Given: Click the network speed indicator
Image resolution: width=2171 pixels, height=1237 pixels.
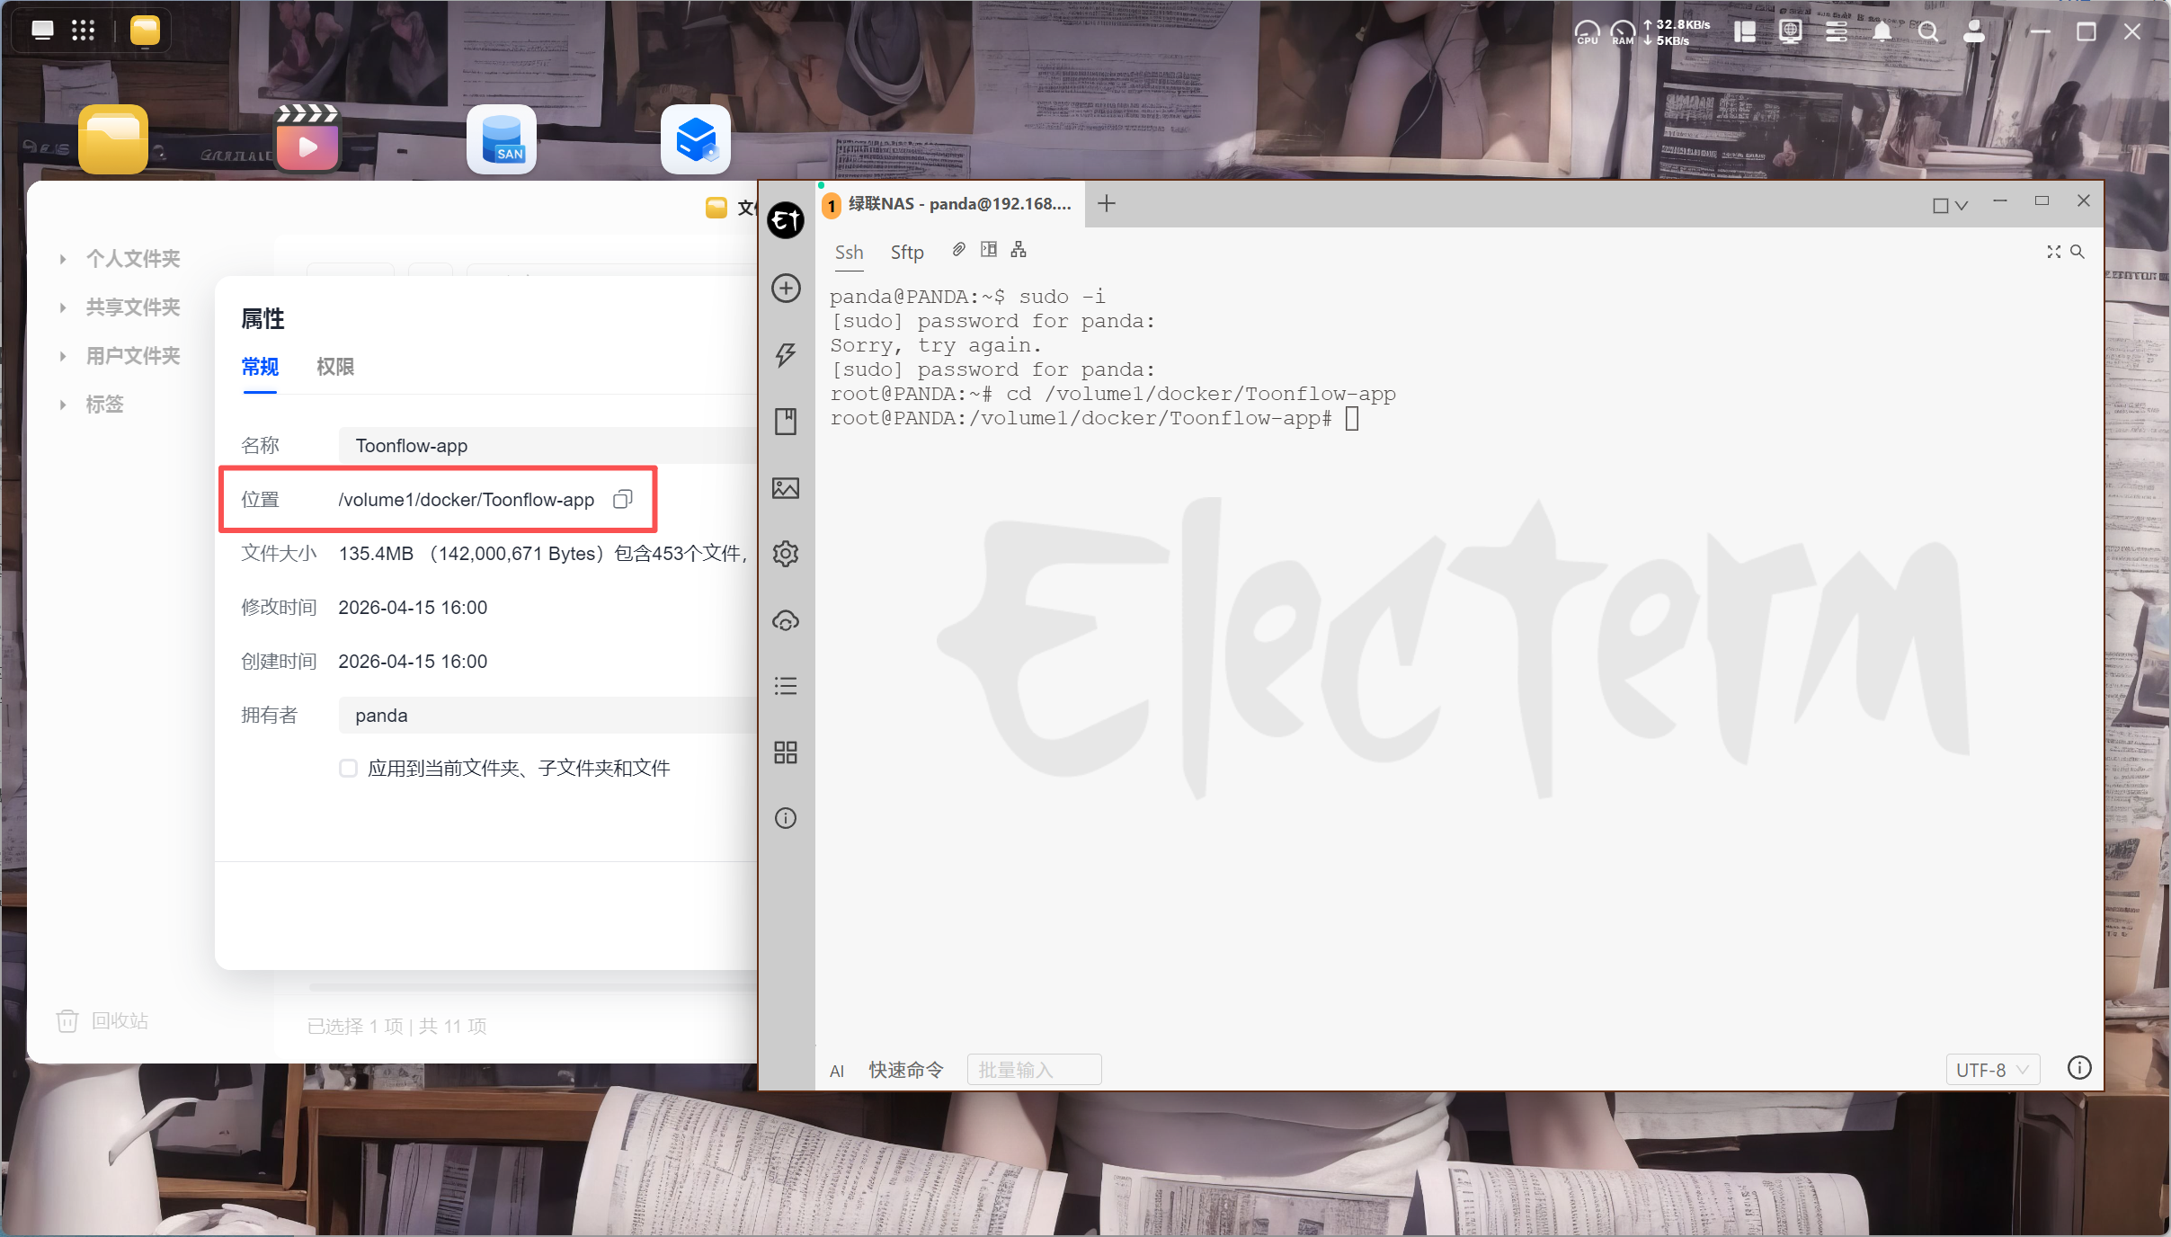Looking at the screenshot, I should click(1677, 32).
